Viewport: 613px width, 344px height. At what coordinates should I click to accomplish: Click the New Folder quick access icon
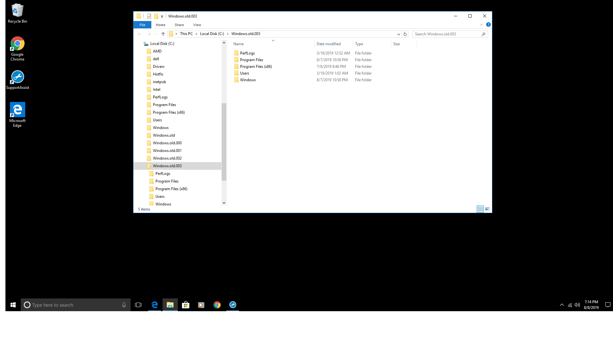156,16
